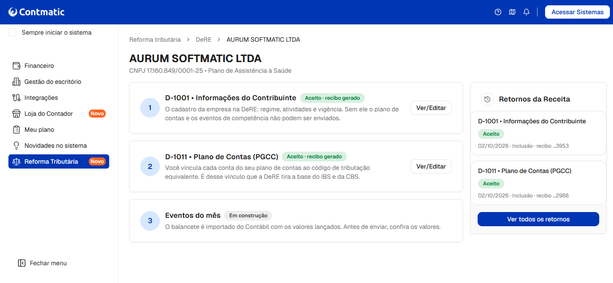
Task: Open the D-1011 return card in Retornos da Receita
Action: click(538, 183)
